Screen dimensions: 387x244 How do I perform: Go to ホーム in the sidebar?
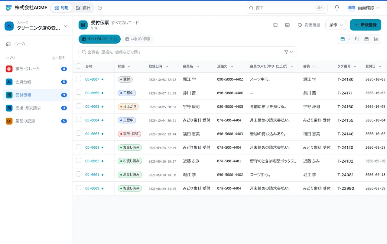click(36, 44)
